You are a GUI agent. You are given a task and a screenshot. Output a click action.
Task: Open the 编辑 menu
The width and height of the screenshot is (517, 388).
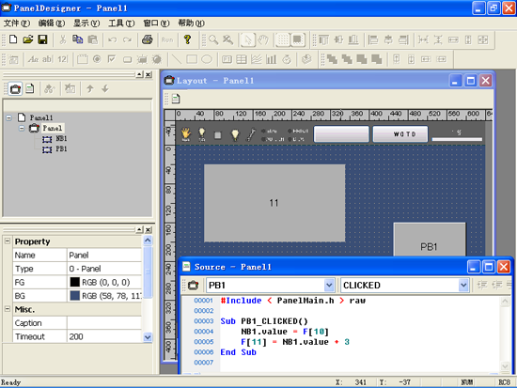pos(52,23)
